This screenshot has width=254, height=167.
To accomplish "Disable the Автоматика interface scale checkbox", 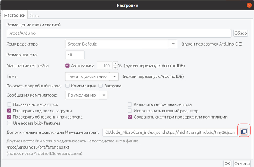I will point(67,66).
